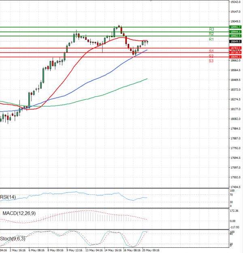Click the 17597.0 price axis value
Viewport: 243px width, 253px height.
point(235,168)
